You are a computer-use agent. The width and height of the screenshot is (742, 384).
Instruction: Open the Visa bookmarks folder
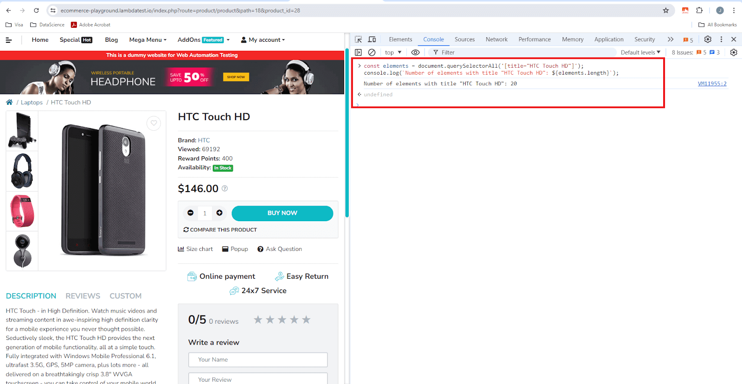14,25
